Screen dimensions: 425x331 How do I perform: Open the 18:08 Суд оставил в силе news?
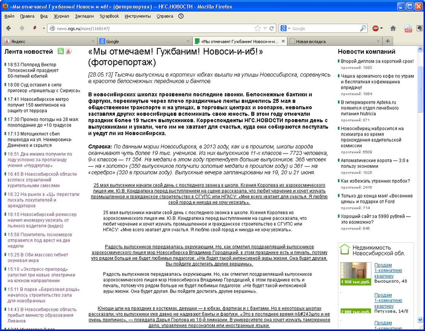tap(44, 88)
